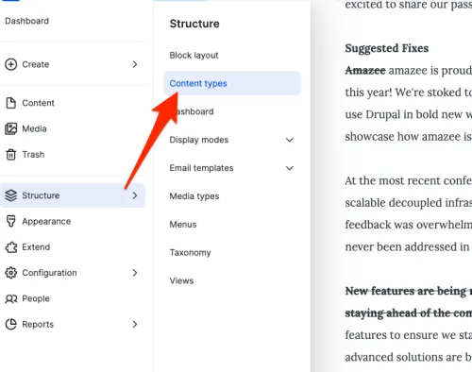Open Menus under Structure
The height and width of the screenshot is (372, 472).
(x=183, y=225)
